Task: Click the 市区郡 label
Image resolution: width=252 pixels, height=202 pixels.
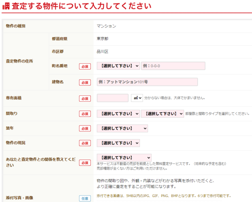Action: [x=58, y=51]
